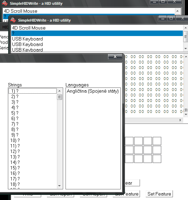Click hex data panel scroll up arrow
188x200 pixels.
(x=186, y=57)
